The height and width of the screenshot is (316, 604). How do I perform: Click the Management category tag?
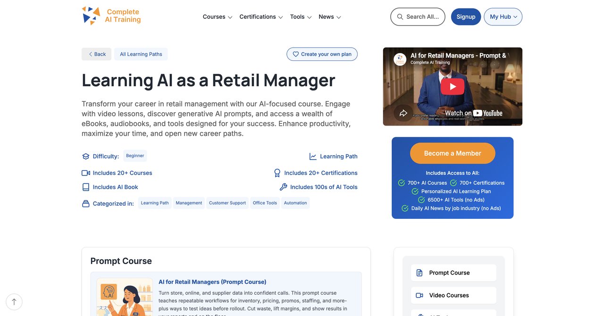pyautogui.click(x=189, y=203)
